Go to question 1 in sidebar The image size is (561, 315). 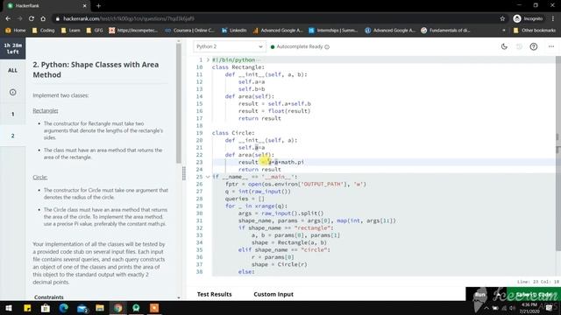pyautogui.click(x=12, y=114)
